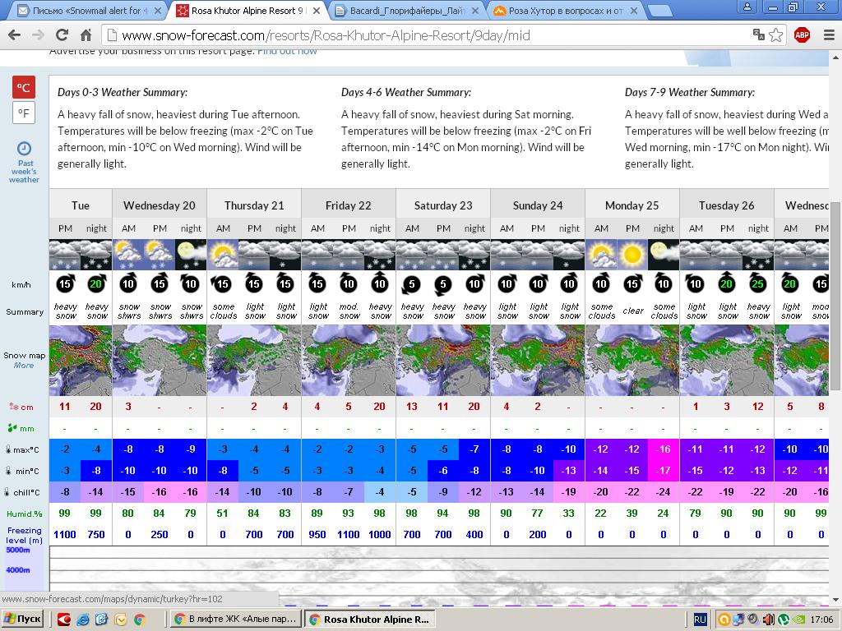Bookmark this page with the star icon
842x631 pixels.
point(776,35)
